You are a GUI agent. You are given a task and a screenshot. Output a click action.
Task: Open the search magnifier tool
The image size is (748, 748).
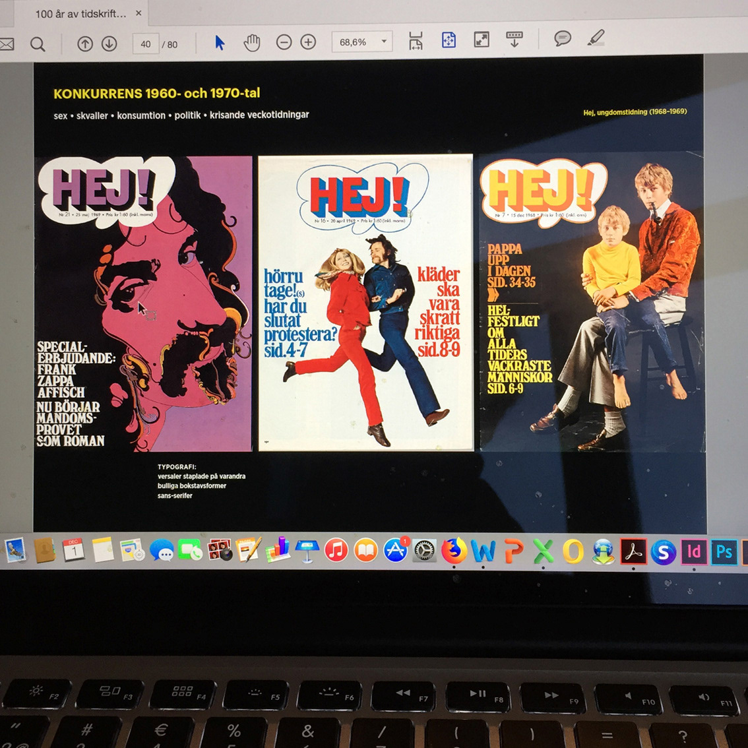click(x=38, y=44)
